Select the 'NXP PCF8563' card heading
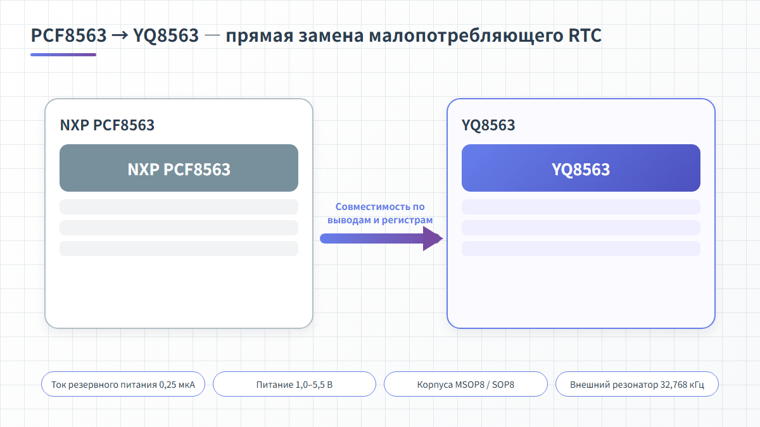Screen dimensions: 760x427 (x=107, y=125)
